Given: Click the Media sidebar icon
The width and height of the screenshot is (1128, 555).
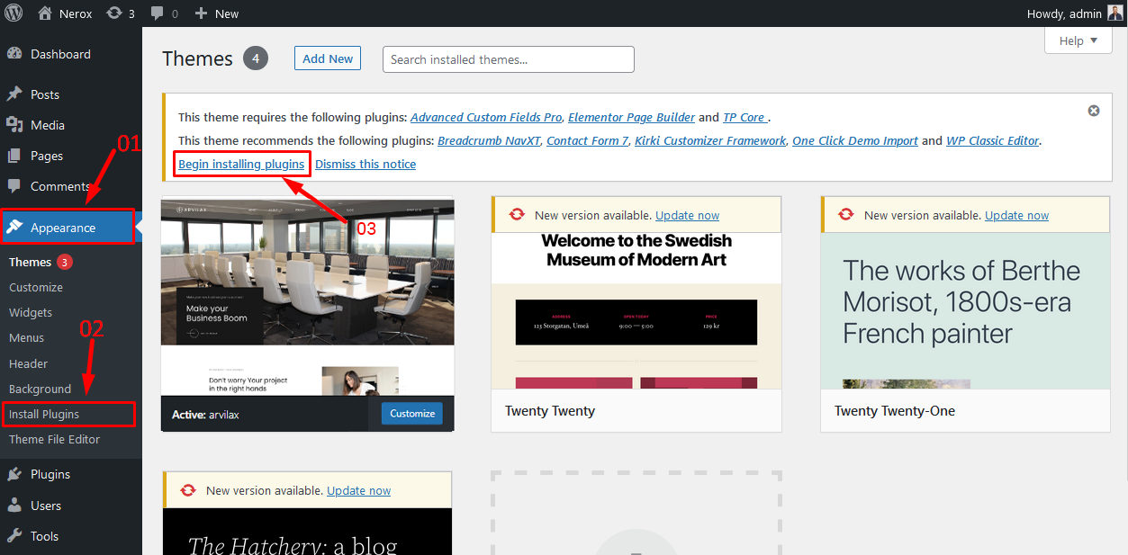Looking at the screenshot, I should tap(14, 125).
